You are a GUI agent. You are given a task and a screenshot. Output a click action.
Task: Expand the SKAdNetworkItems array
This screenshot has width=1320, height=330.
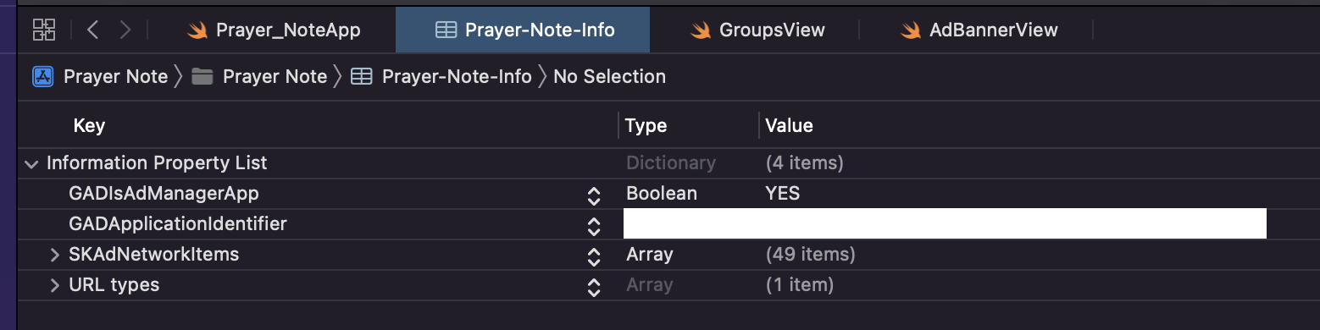click(54, 255)
